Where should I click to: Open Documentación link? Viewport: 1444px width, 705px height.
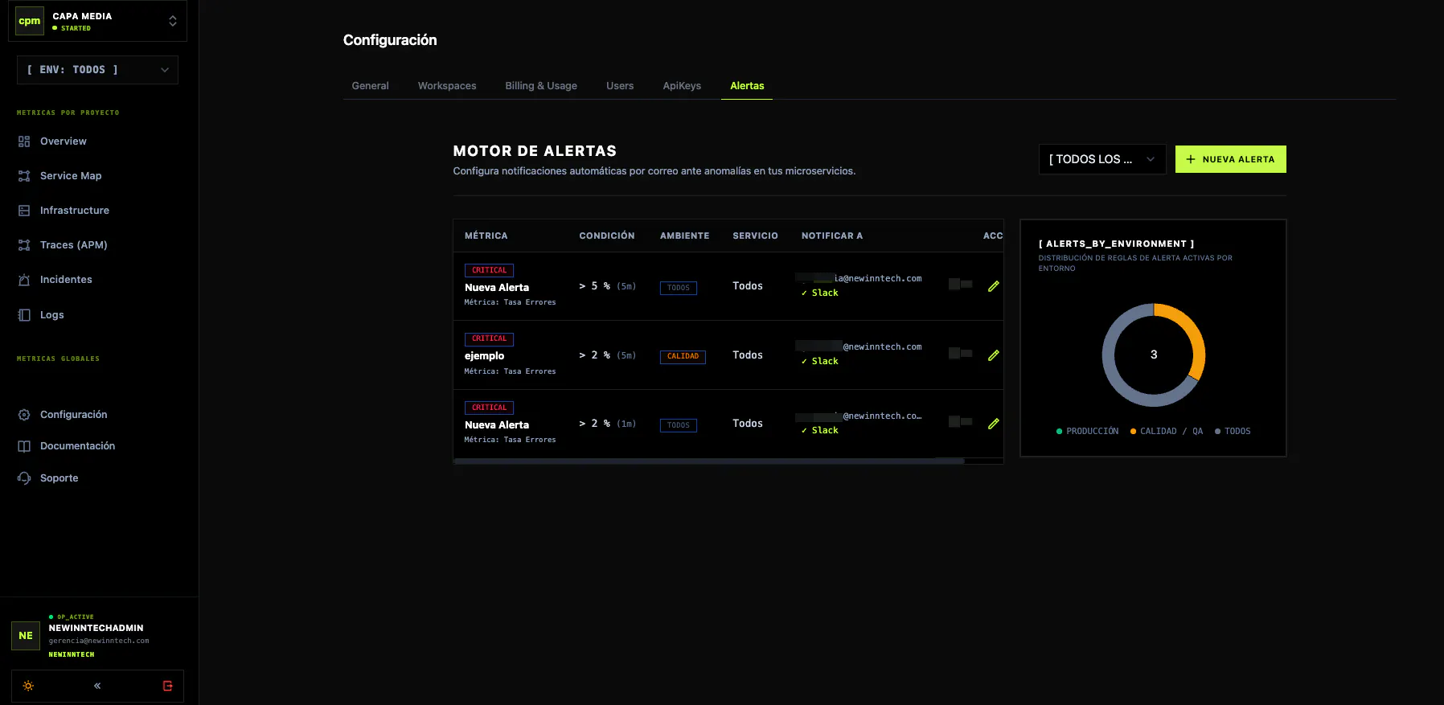(77, 446)
